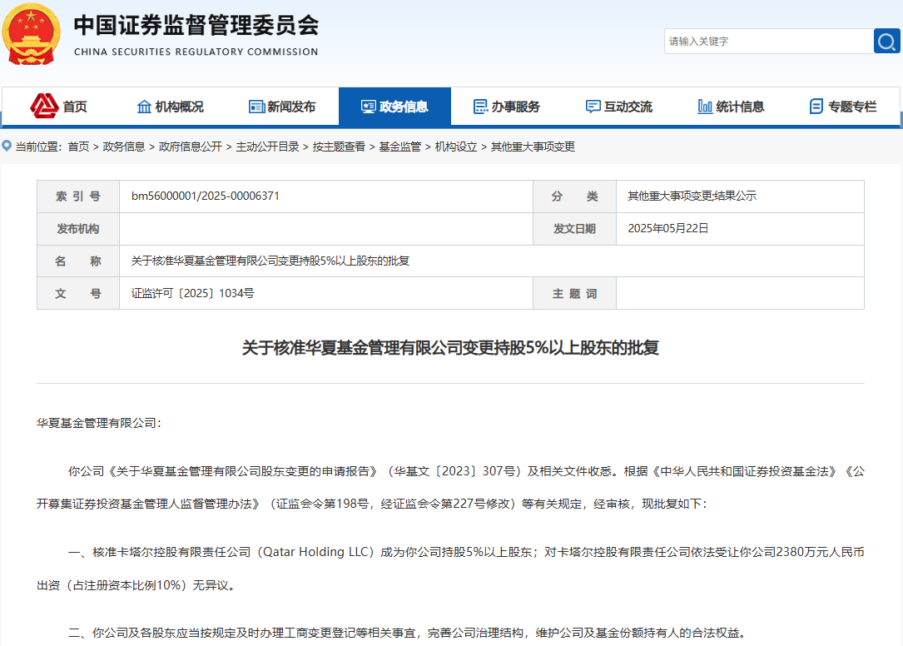Click the 发布机构 label cell
The width and height of the screenshot is (903, 646).
[x=78, y=229]
